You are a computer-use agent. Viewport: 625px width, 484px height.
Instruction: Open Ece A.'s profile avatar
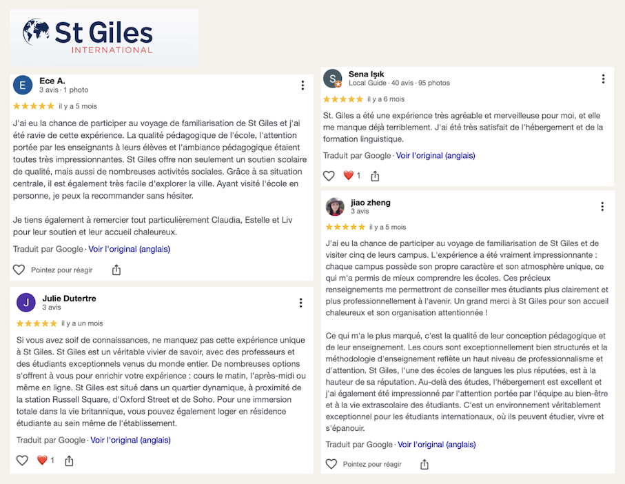[x=23, y=85]
